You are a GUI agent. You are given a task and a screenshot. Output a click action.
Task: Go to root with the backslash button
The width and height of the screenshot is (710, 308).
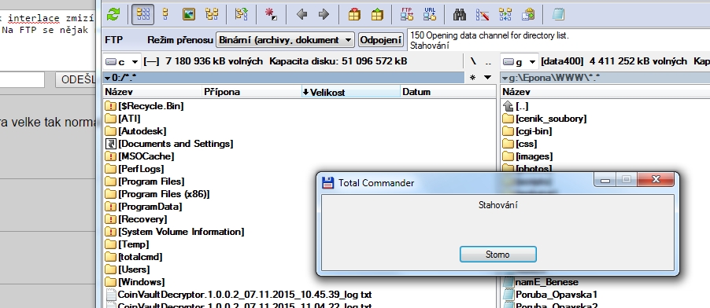473,61
